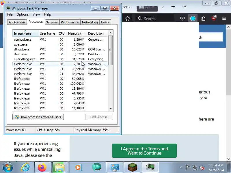Click process list scrollbar down arrow
Image resolution: width=231 pixels, height=173 pixels.
[111, 109]
